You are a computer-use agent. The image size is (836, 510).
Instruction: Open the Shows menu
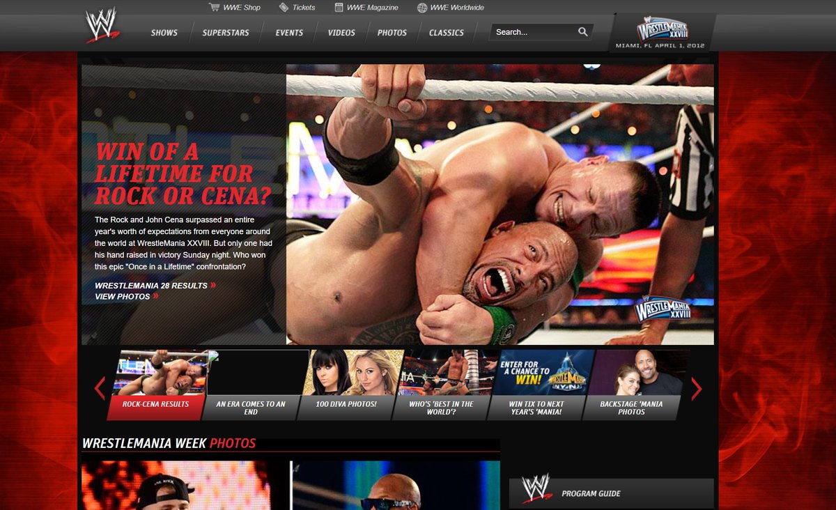point(164,33)
